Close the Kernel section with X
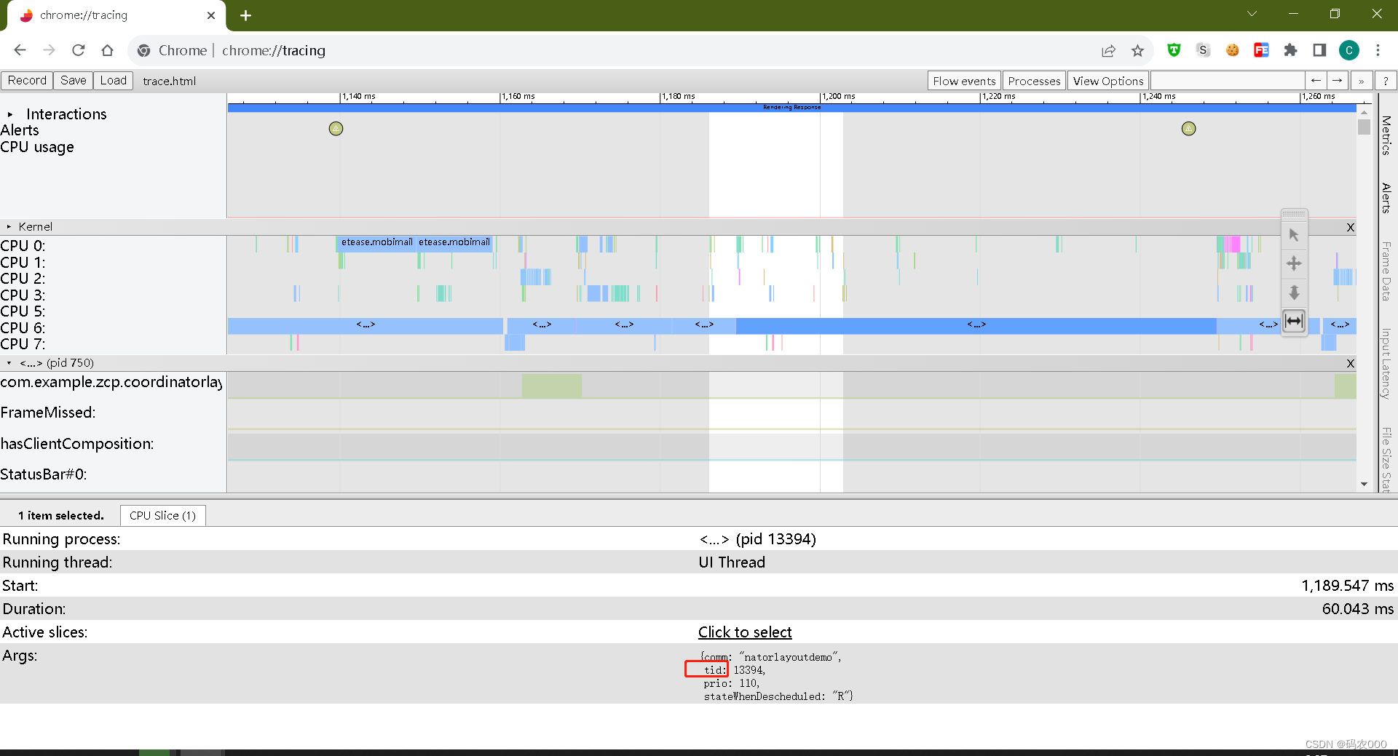 pos(1351,227)
